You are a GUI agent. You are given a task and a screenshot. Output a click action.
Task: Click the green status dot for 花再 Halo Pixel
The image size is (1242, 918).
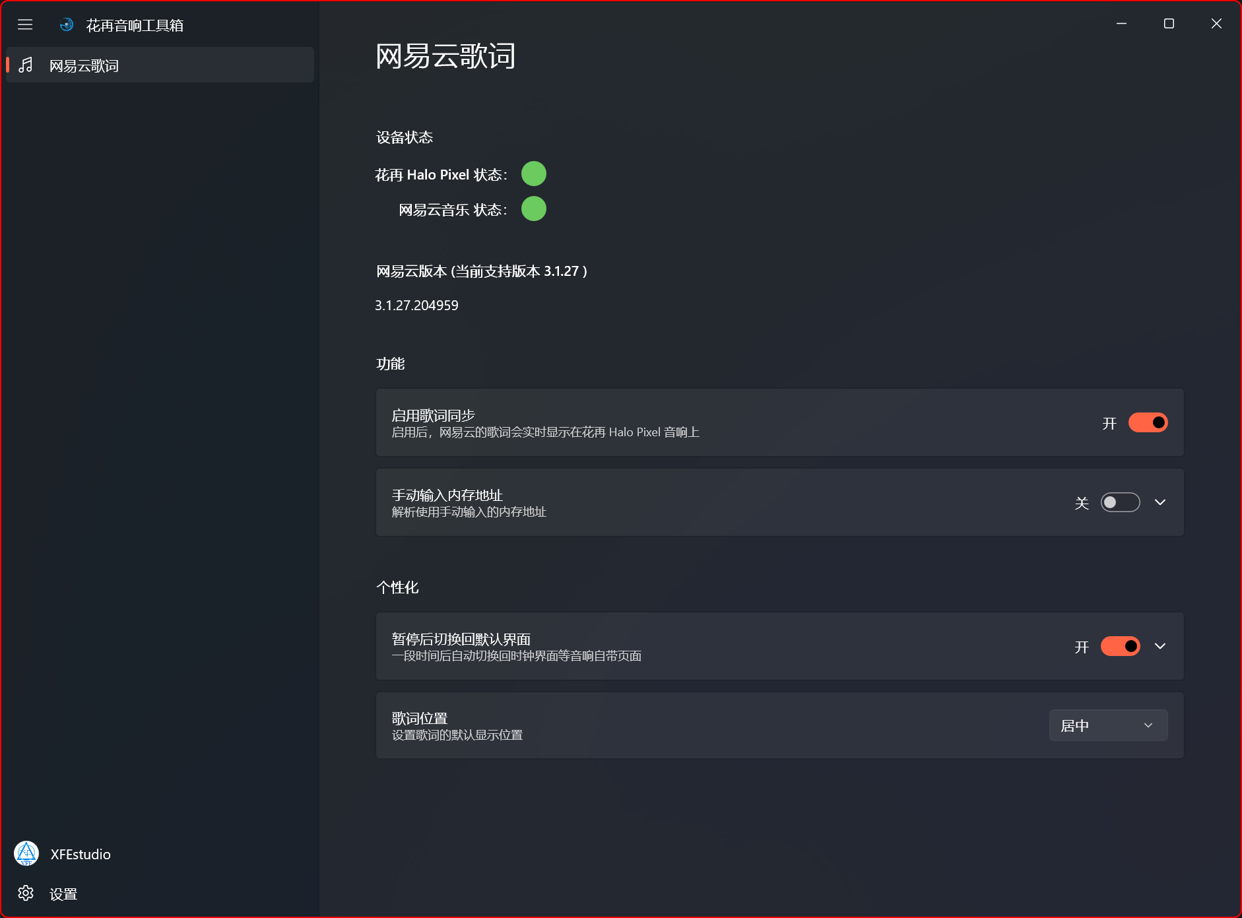(x=535, y=174)
